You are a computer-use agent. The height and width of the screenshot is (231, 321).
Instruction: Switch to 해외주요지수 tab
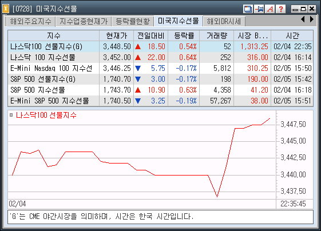(x=31, y=21)
